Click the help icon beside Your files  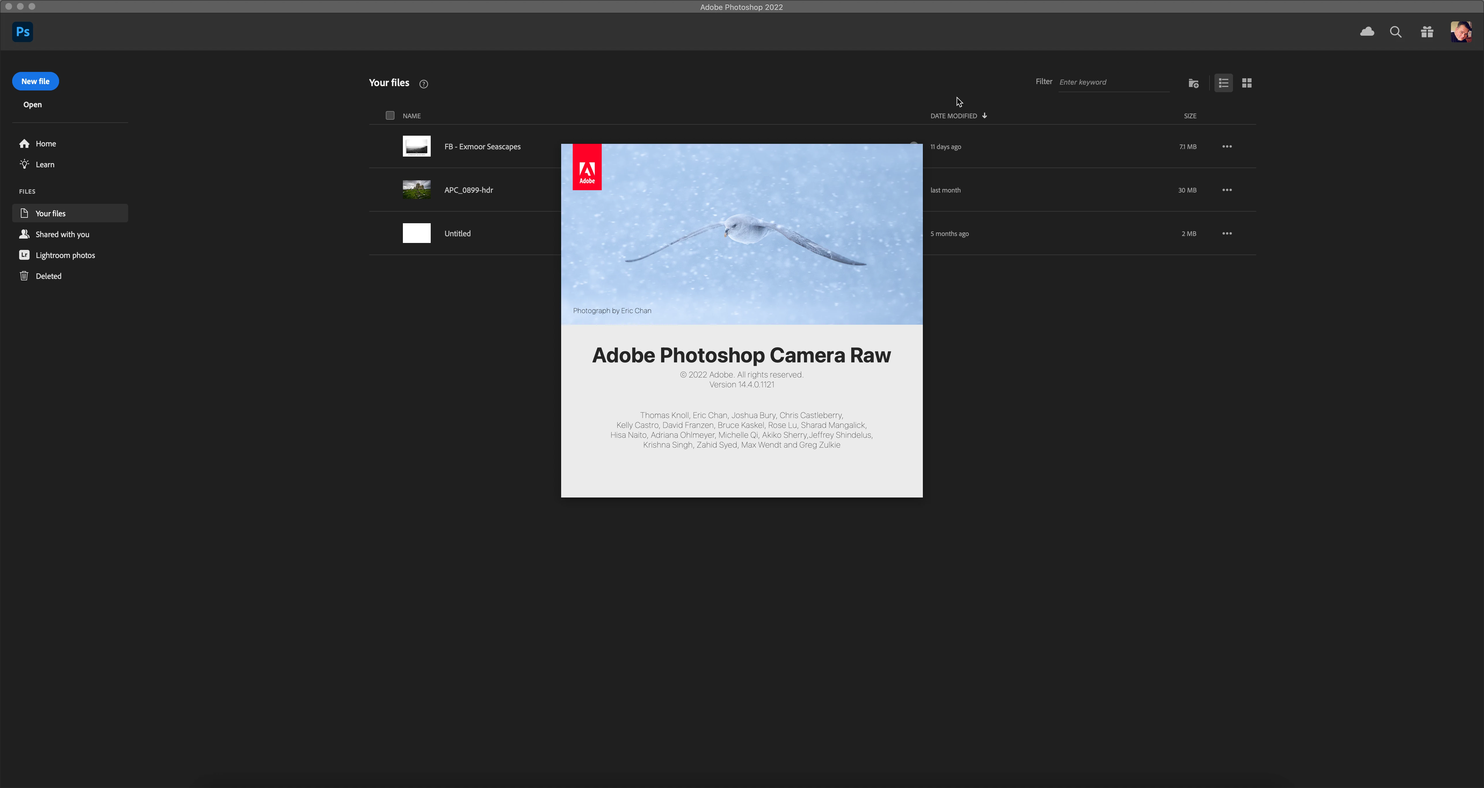(423, 83)
